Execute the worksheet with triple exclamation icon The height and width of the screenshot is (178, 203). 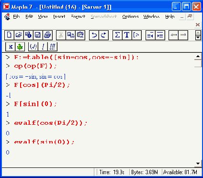[52, 47]
